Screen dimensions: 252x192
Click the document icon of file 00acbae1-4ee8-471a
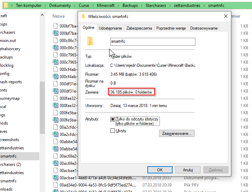pyautogui.click(x=55, y=178)
